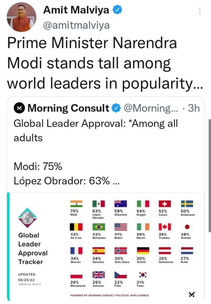The width and height of the screenshot is (211, 304).
Task: Click the Morning Consult M logo in chart corner
Action: pyautogui.click(x=192, y=294)
